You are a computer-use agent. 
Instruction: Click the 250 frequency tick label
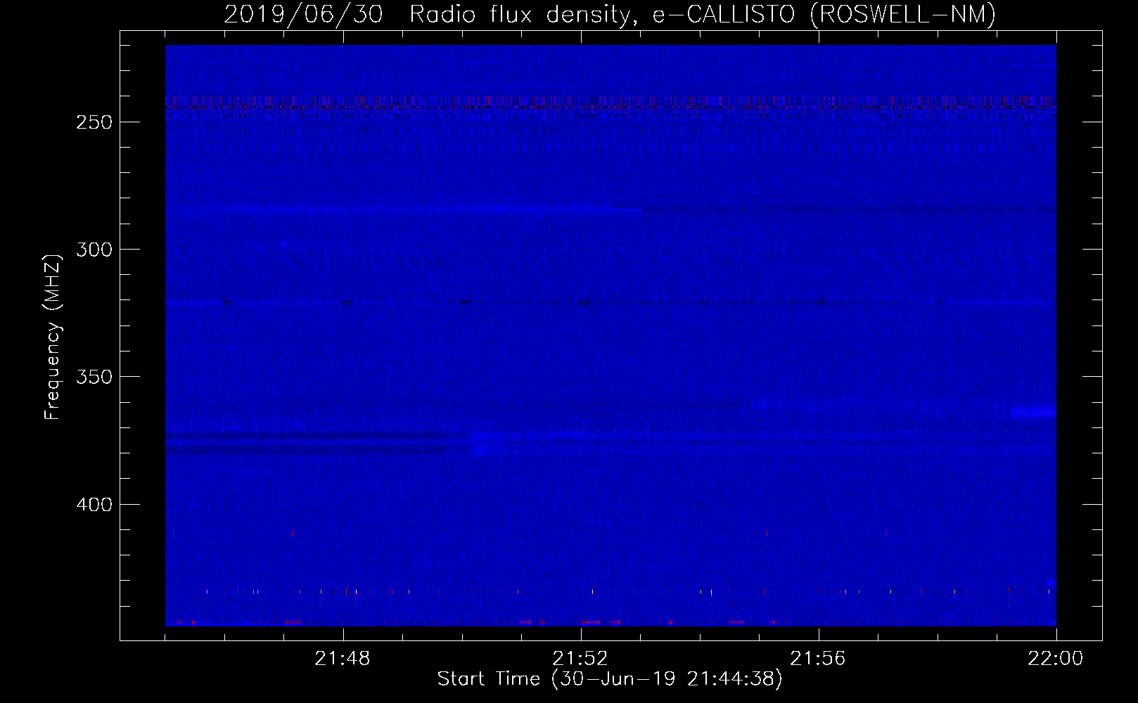tap(94, 122)
